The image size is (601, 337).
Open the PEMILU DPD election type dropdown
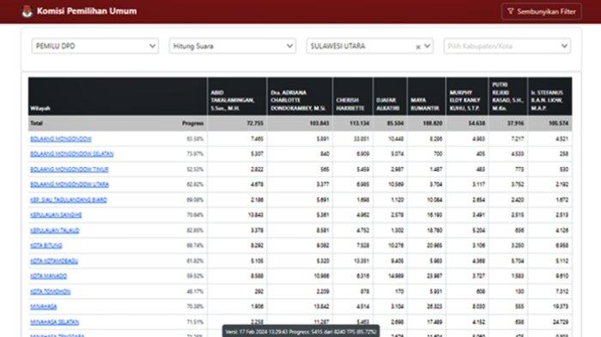(x=95, y=46)
